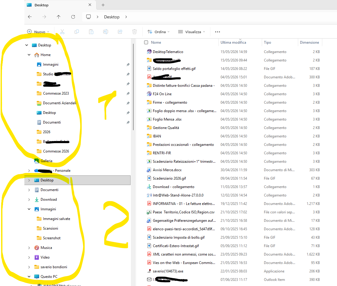Go back with the left arrow
This screenshot has height=286, width=337.
(x=30, y=17)
